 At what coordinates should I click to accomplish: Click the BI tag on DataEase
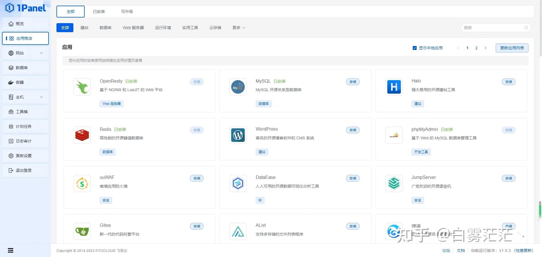260,200
